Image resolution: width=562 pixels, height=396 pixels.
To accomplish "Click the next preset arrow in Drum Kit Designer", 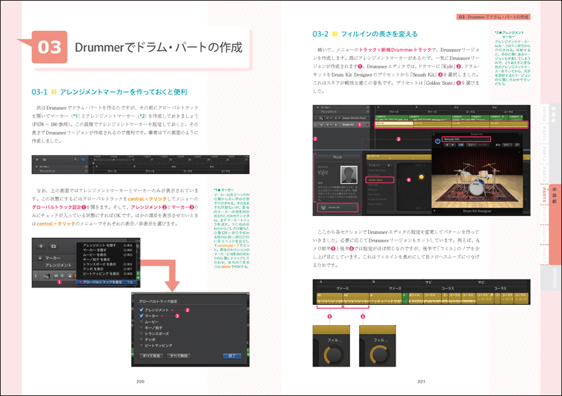I will (x=453, y=145).
